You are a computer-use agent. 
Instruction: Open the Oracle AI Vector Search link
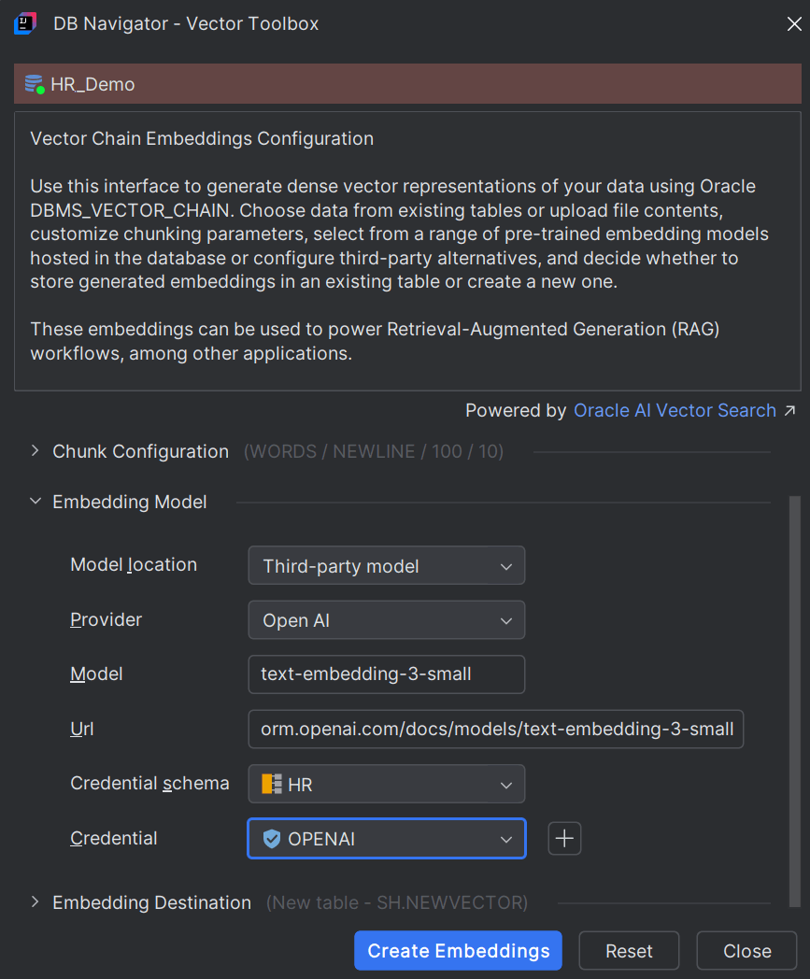(675, 410)
